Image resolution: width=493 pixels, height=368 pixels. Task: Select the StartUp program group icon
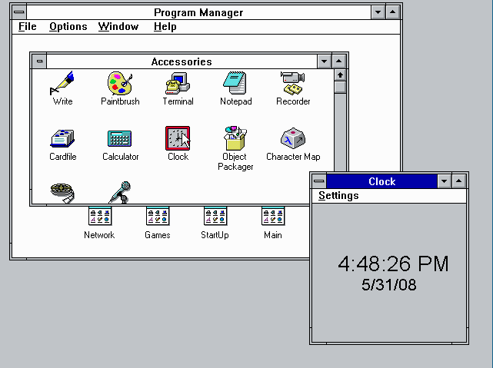pyautogui.click(x=215, y=216)
